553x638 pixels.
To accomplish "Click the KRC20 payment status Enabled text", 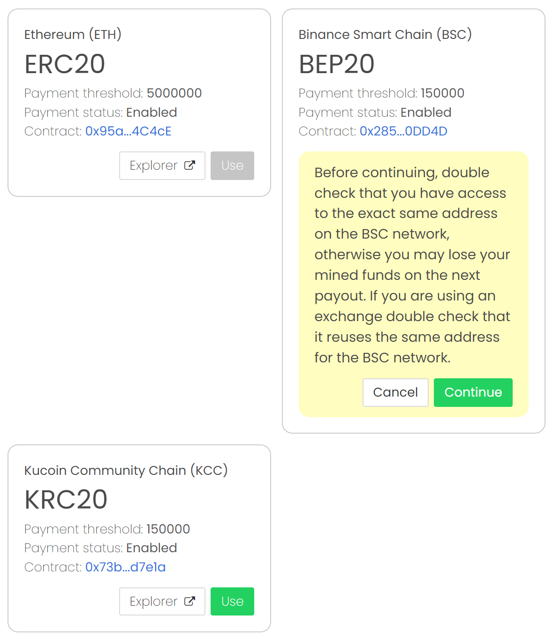I will [x=152, y=548].
